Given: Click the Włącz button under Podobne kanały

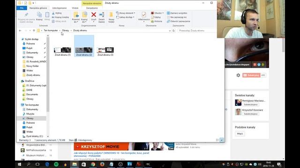Looking at the screenshot, I should tap(240, 134).
